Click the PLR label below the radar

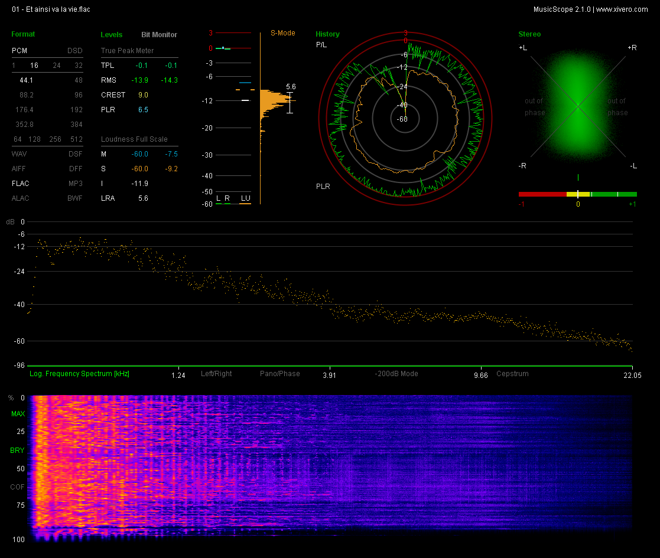[x=323, y=187]
